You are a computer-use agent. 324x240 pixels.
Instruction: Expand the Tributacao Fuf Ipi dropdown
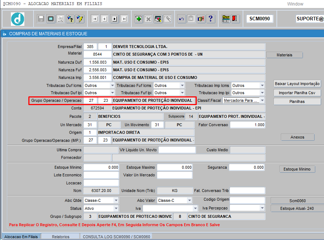(x=182, y=93)
